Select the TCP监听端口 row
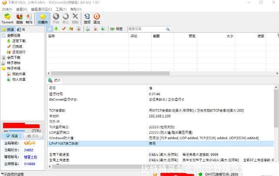This screenshot has width=279, height=176. [x=160, y=127]
